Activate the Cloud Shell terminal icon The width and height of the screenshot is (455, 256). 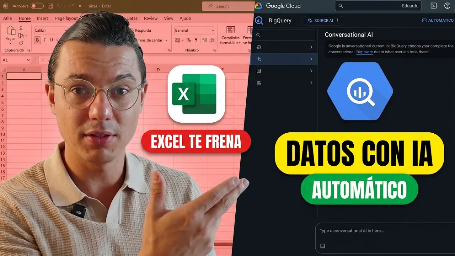click(x=434, y=6)
